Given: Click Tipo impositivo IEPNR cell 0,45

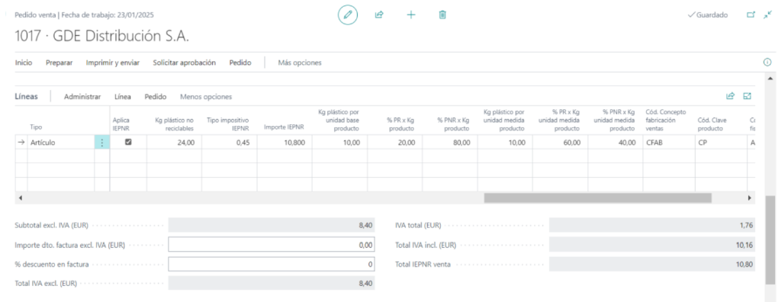Looking at the screenshot, I should coord(230,143).
